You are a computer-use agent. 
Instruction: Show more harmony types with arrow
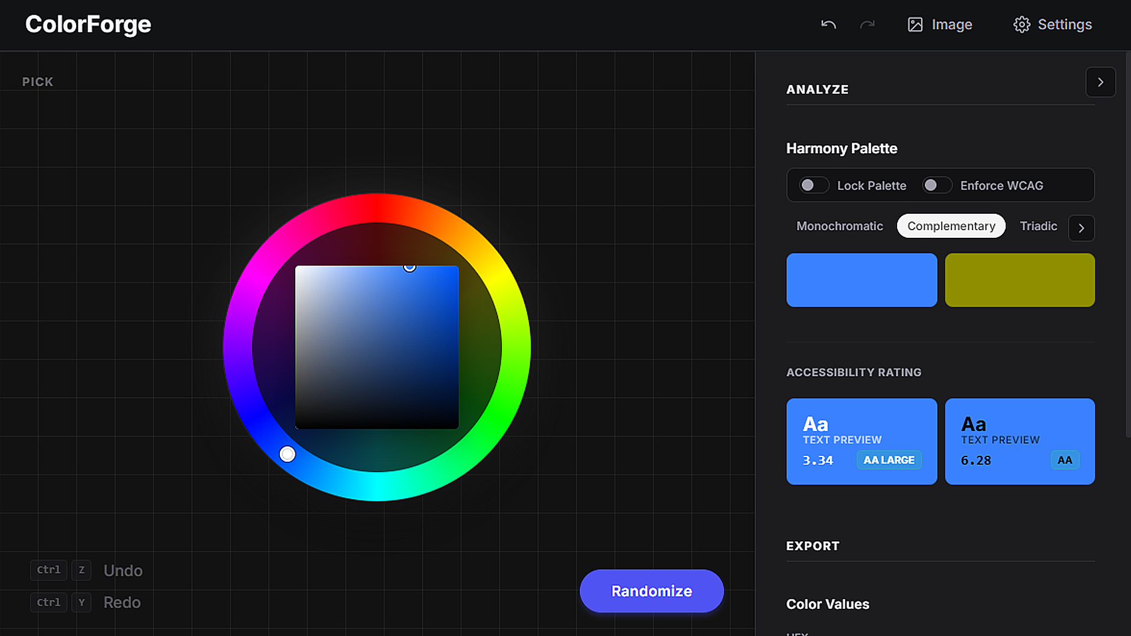(x=1081, y=228)
